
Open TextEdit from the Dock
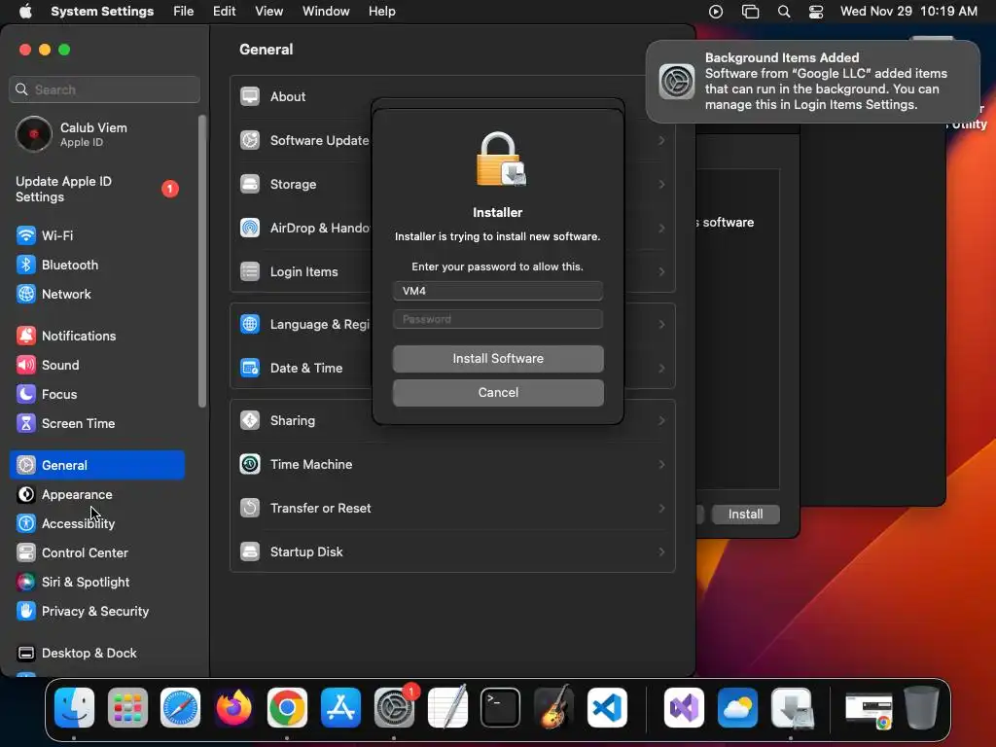[x=447, y=707]
